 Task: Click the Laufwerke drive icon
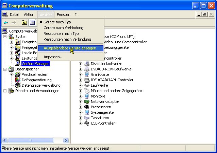[87, 85]
